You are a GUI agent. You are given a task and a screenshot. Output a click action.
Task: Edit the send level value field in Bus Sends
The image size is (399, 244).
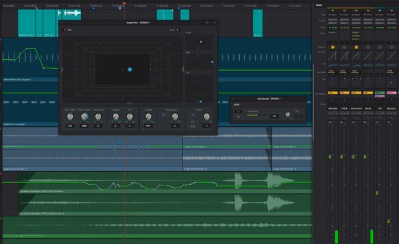pos(274,116)
